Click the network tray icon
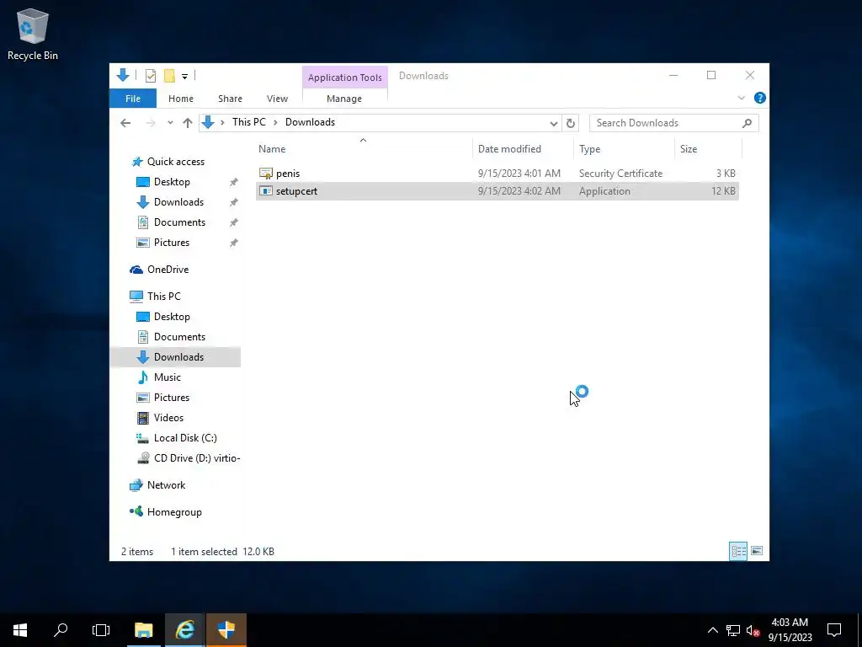This screenshot has width=862, height=647. click(733, 630)
